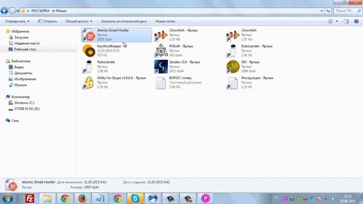
Task: Open Firefox from the taskbar
Action: point(82,198)
